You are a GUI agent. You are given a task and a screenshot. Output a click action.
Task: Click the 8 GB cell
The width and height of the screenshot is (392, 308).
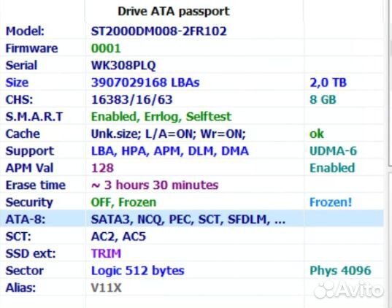pyautogui.click(x=323, y=99)
